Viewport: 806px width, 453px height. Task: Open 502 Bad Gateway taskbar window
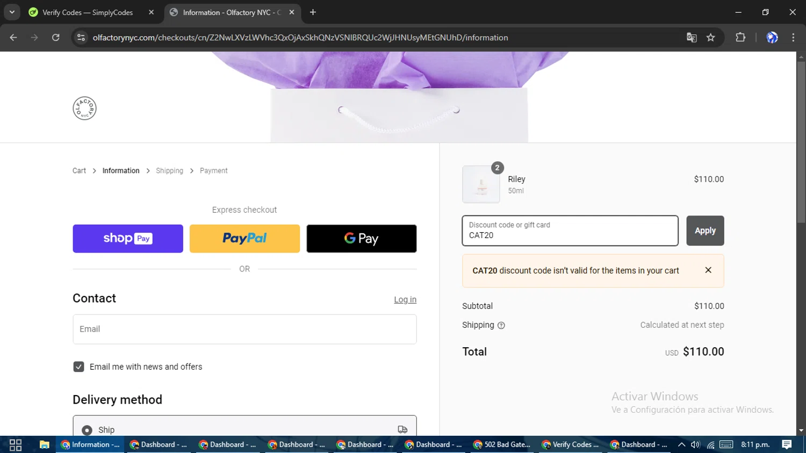(502, 444)
